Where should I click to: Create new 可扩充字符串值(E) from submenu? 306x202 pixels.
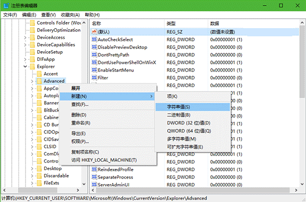click(x=193, y=147)
